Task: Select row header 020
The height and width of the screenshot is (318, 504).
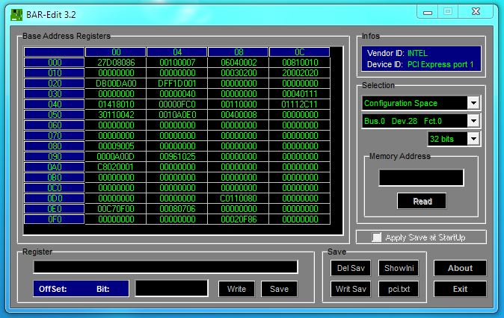Action: click(55, 84)
